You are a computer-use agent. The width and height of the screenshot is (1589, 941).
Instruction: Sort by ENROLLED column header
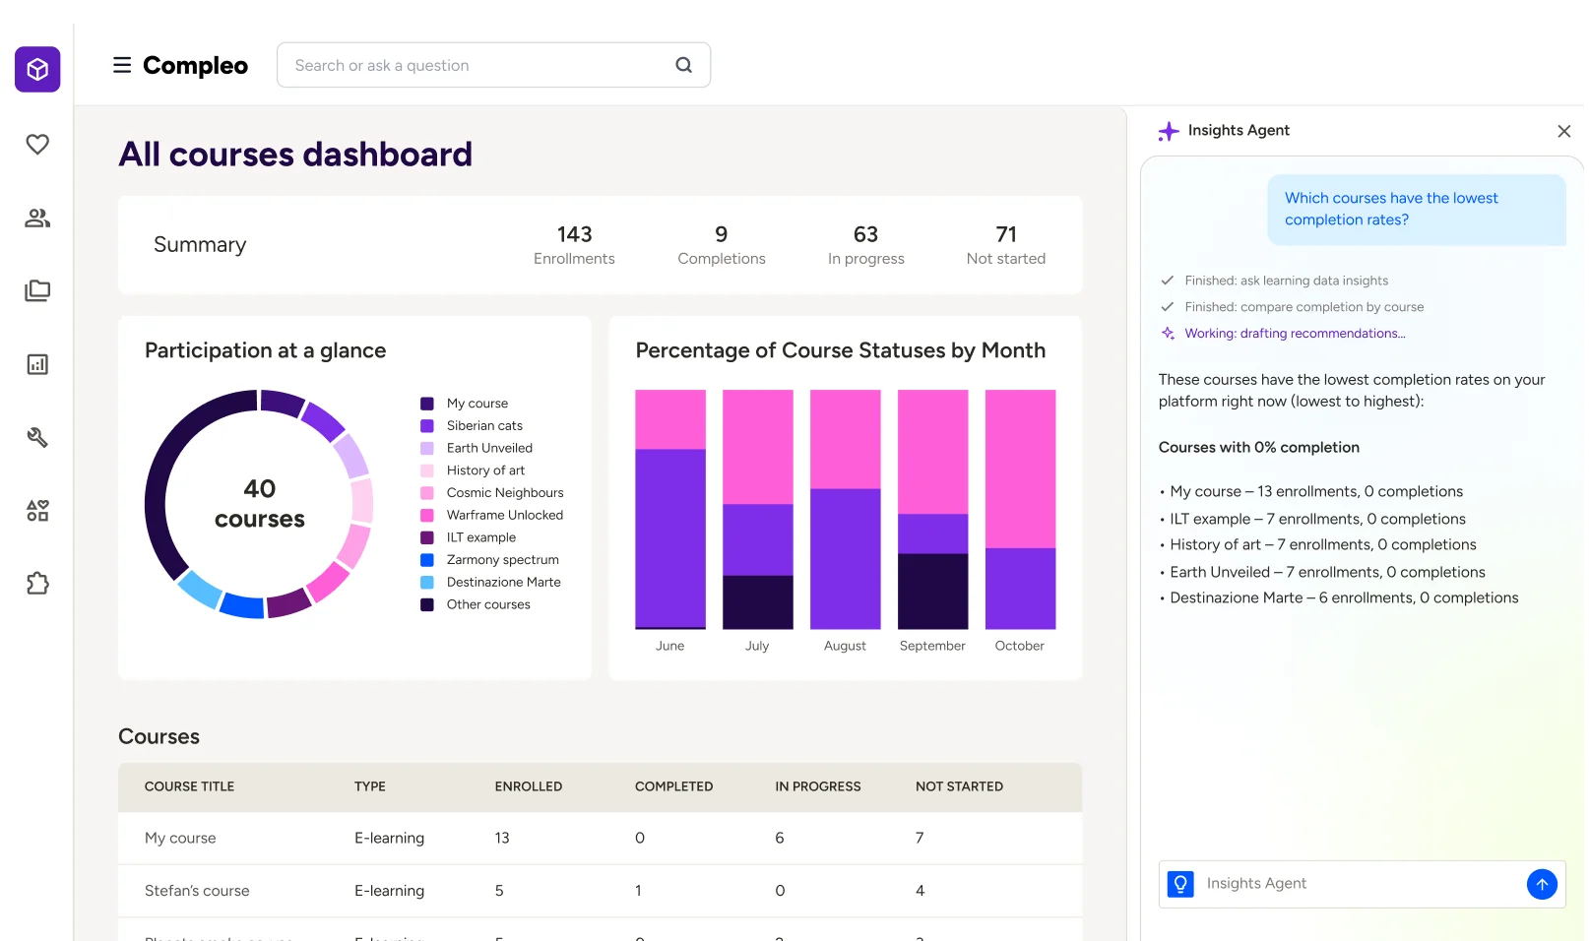[529, 786]
